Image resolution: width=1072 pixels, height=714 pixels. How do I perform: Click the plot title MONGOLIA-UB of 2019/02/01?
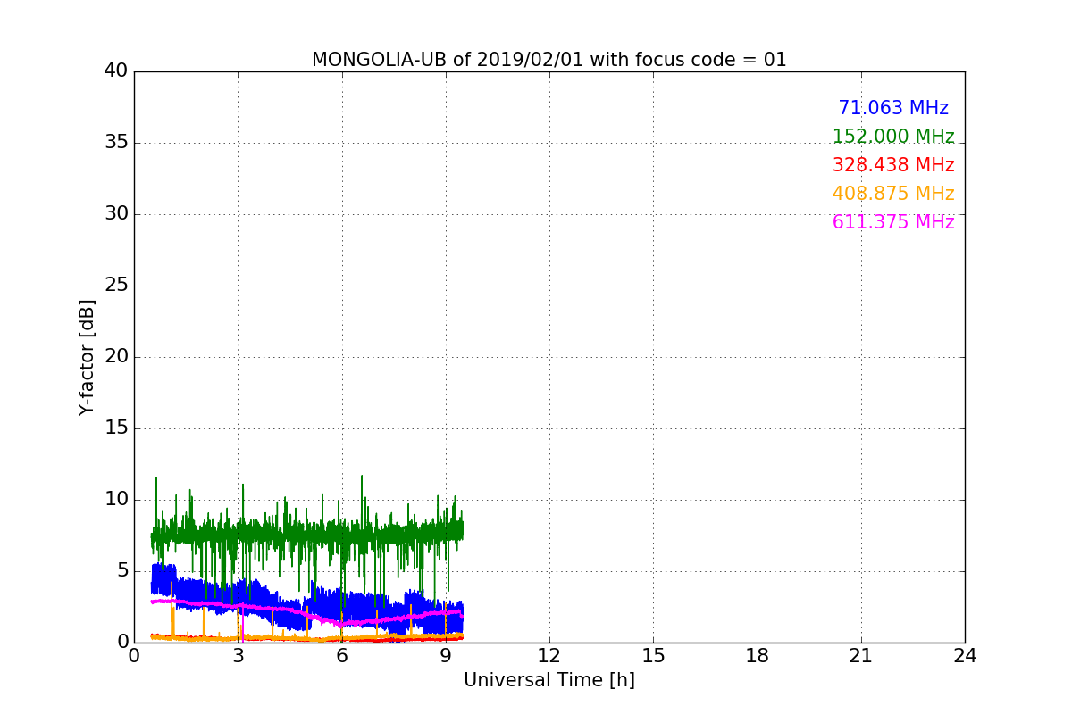click(549, 60)
